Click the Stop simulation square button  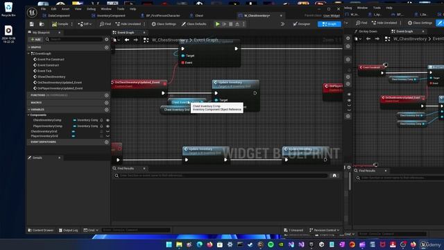tap(231, 24)
